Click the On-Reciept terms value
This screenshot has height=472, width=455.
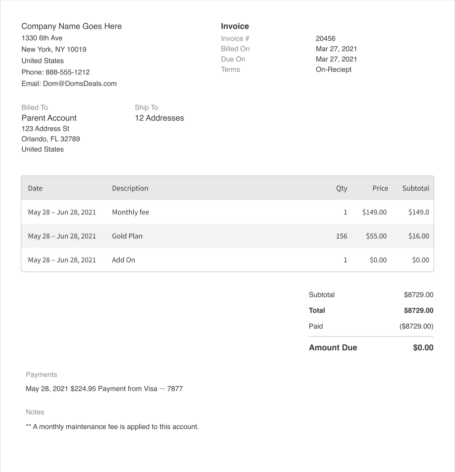click(334, 69)
